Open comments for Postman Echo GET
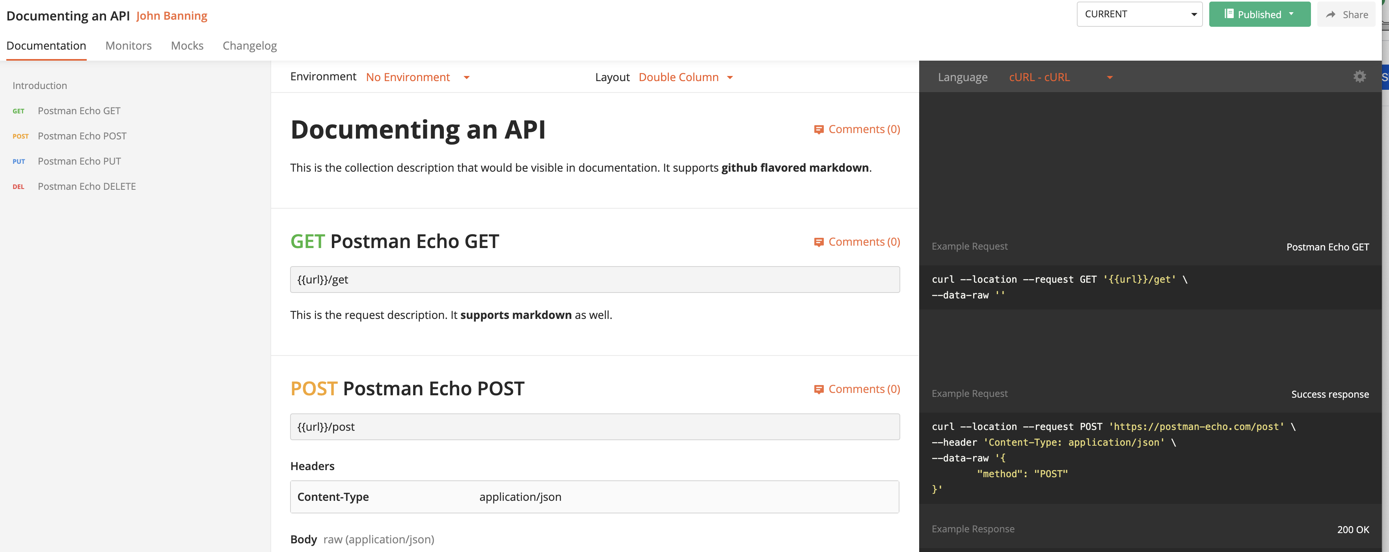Screen dimensions: 1389x552 pos(857,242)
